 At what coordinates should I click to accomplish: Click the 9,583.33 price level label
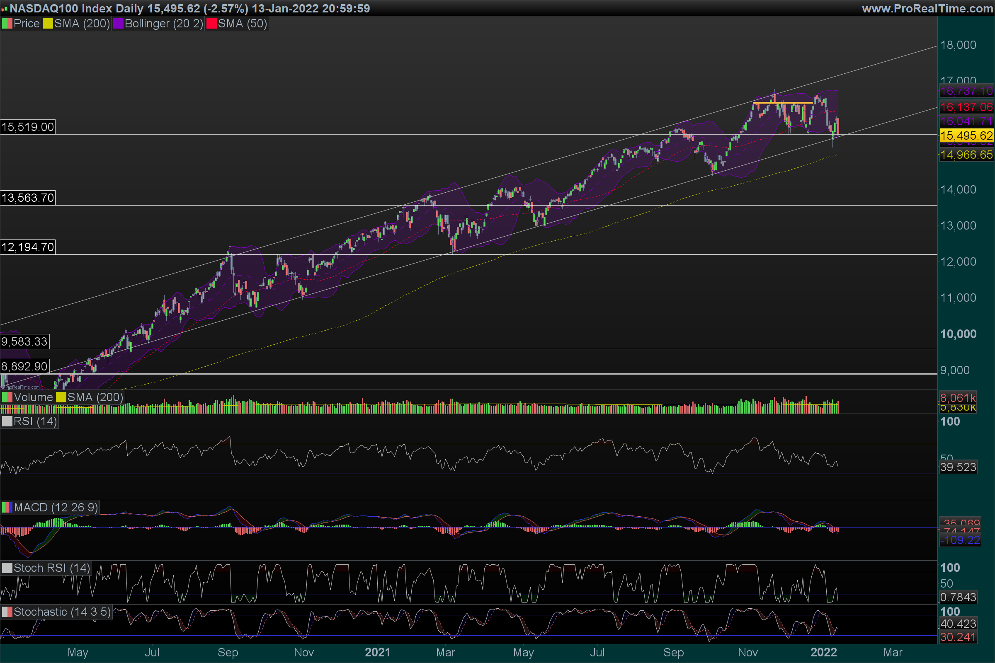click(24, 341)
